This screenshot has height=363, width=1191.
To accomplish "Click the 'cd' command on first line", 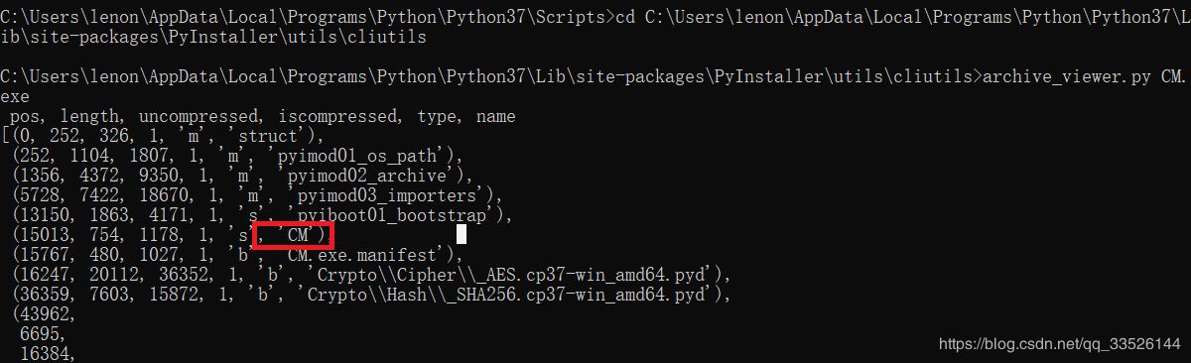I will coord(625,17).
